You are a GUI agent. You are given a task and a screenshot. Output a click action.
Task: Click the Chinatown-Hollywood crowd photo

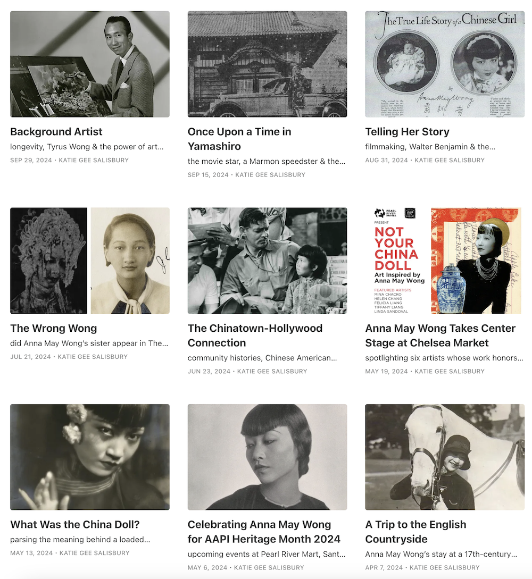tap(267, 261)
